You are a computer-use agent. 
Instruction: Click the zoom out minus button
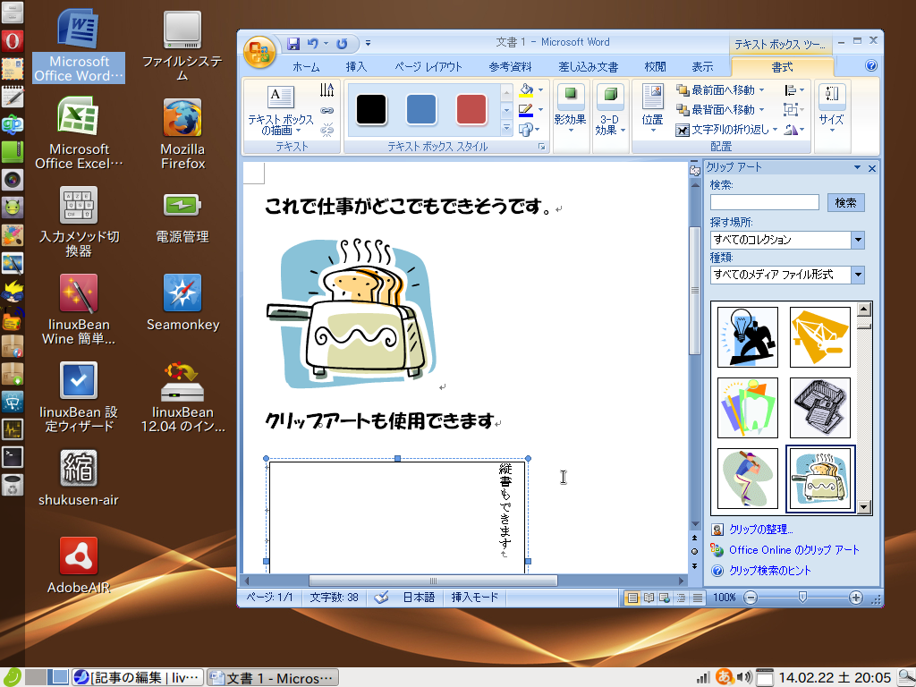(751, 597)
